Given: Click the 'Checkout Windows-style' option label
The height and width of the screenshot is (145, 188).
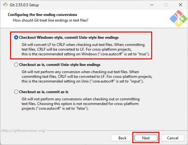Looking at the screenshot, I should (x=69, y=37).
